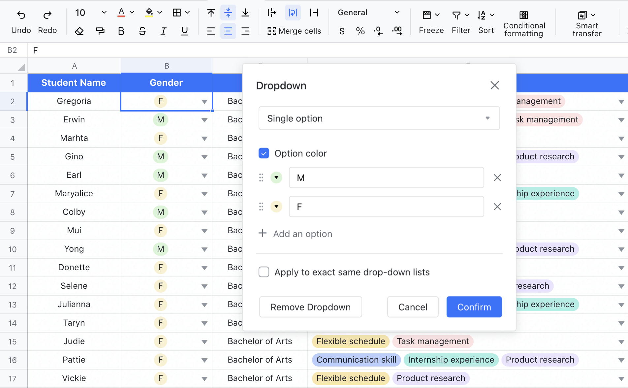Apply percent number format
Screen dimensions: 628x388
tap(361, 31)
